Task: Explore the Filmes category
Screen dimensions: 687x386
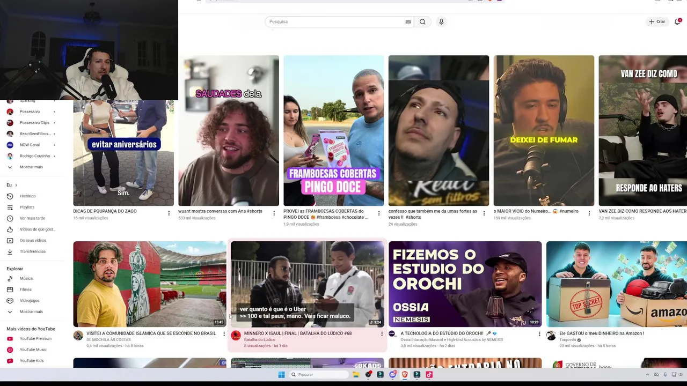Action: pos(25,289)
